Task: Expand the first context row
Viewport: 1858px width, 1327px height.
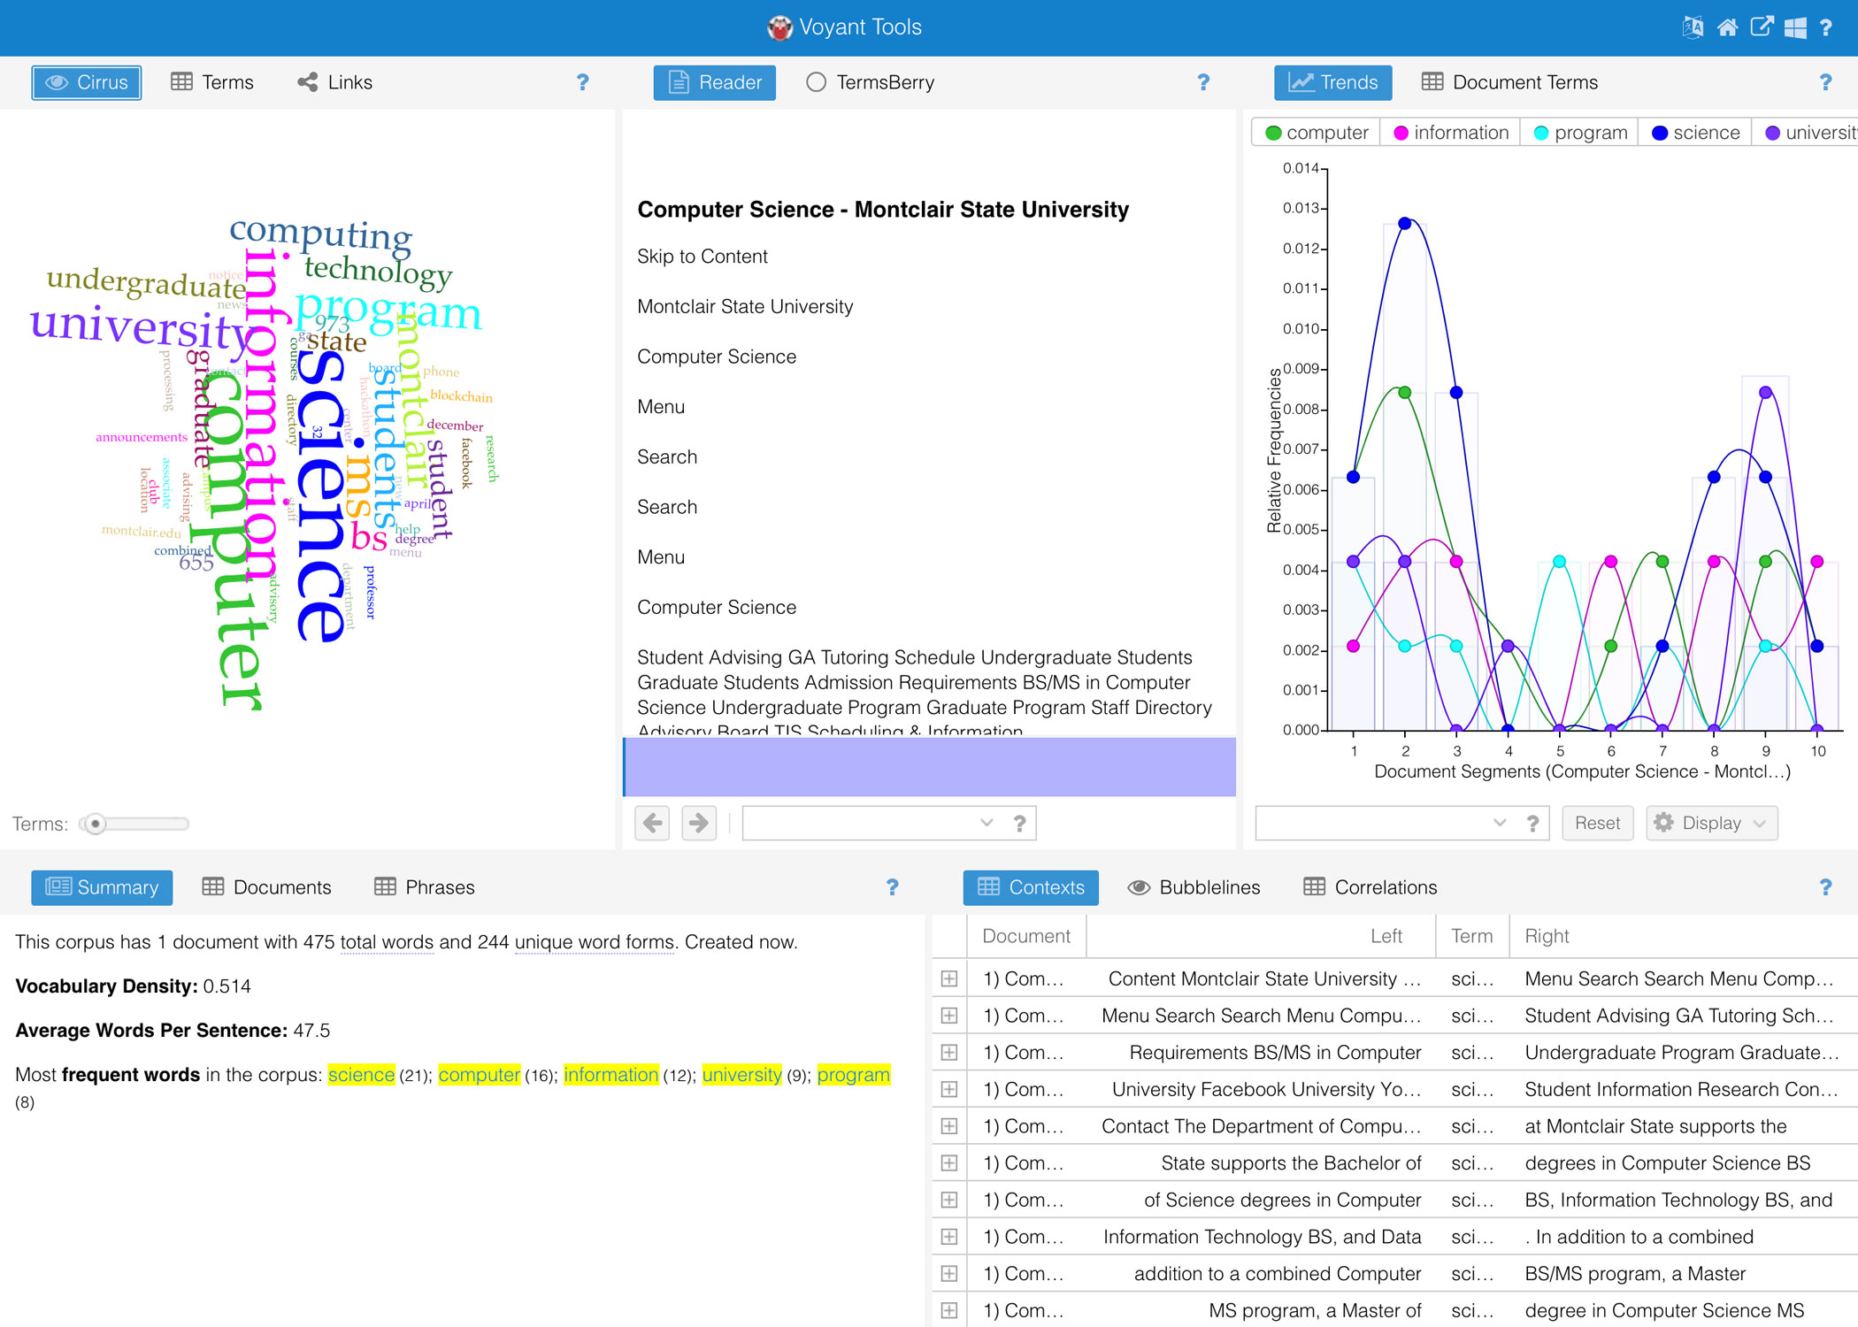Action: coord(949,979)
